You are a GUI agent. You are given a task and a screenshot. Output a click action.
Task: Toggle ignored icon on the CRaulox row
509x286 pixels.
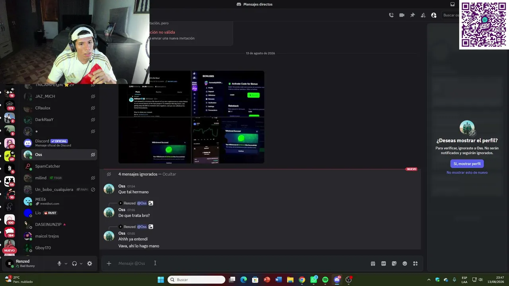93,108
